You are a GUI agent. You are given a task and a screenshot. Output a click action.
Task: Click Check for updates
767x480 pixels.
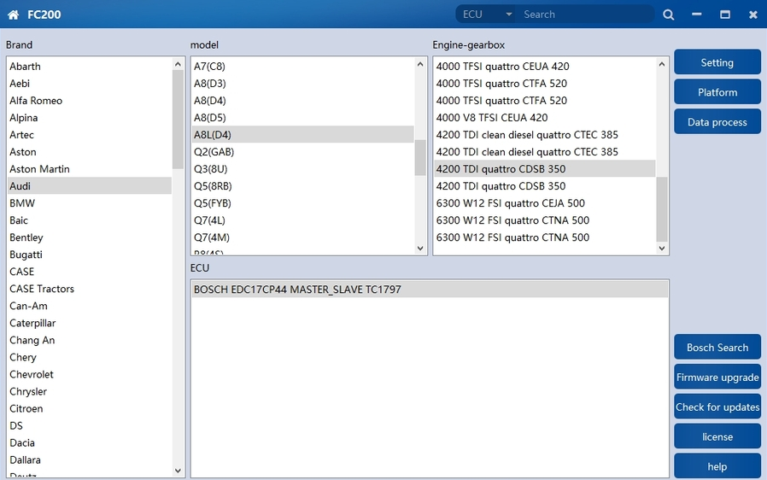coord(717,407)
